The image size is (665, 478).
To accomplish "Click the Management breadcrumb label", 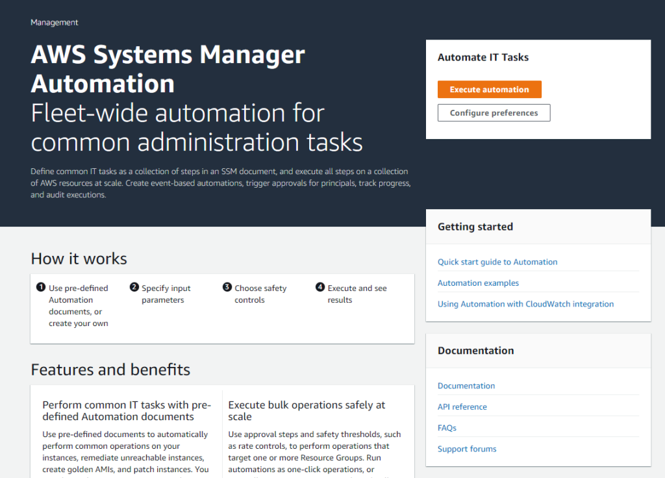I will tap(54, 21).
